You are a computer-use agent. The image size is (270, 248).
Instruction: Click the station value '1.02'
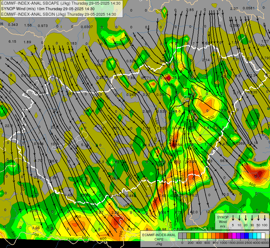[101, 61]
